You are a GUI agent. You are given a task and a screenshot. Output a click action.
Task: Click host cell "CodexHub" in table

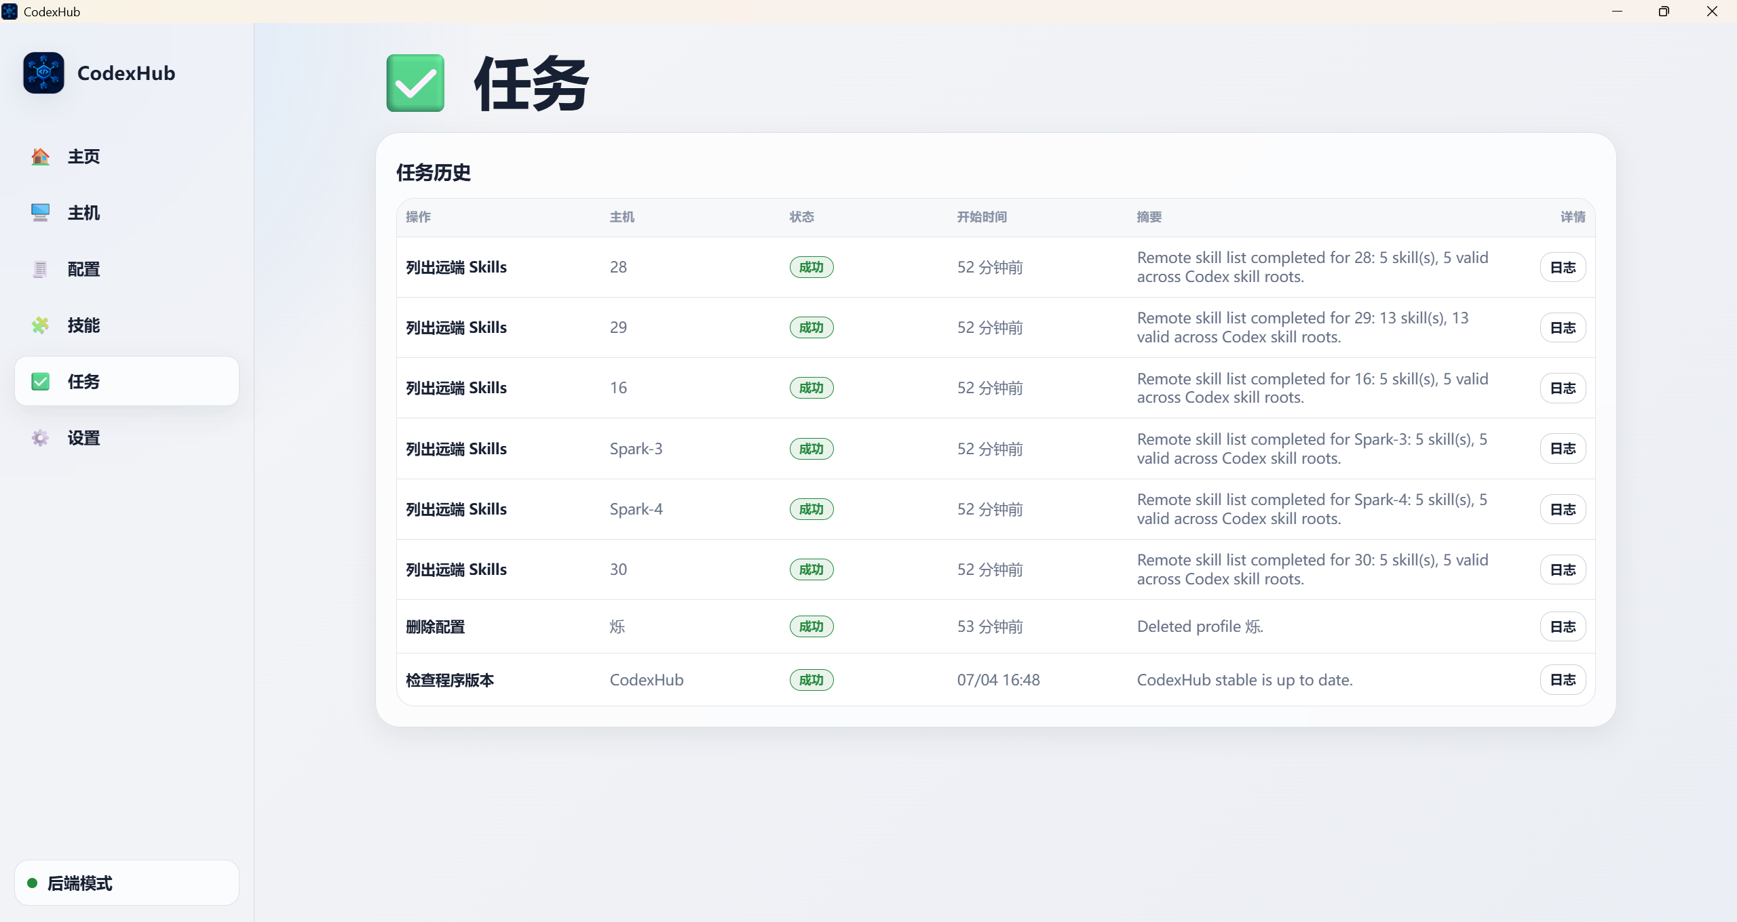(x=647, y=680)
